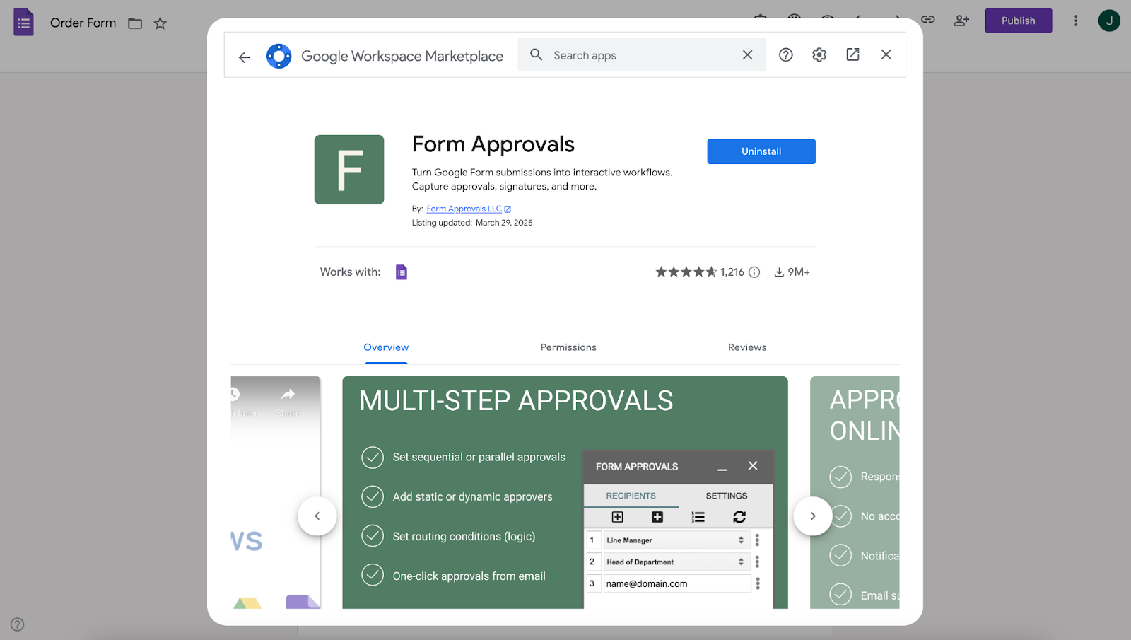This screenshot has width=1131, height=640.
Task: Click the Google Forms works-with icon
Action: click(x=402, y=272)
